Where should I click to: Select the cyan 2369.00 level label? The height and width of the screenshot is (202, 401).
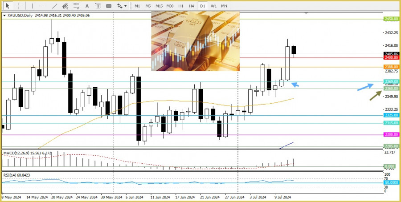[391, 81]
